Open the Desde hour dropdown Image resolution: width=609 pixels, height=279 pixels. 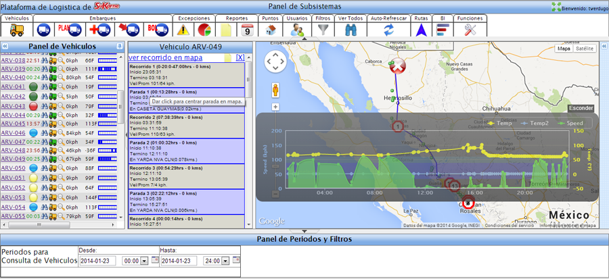point(144,261)
